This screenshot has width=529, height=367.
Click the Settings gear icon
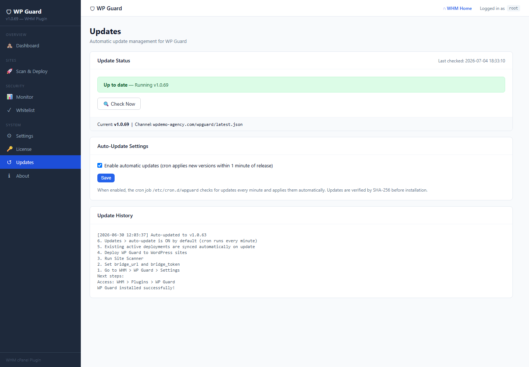10,136
